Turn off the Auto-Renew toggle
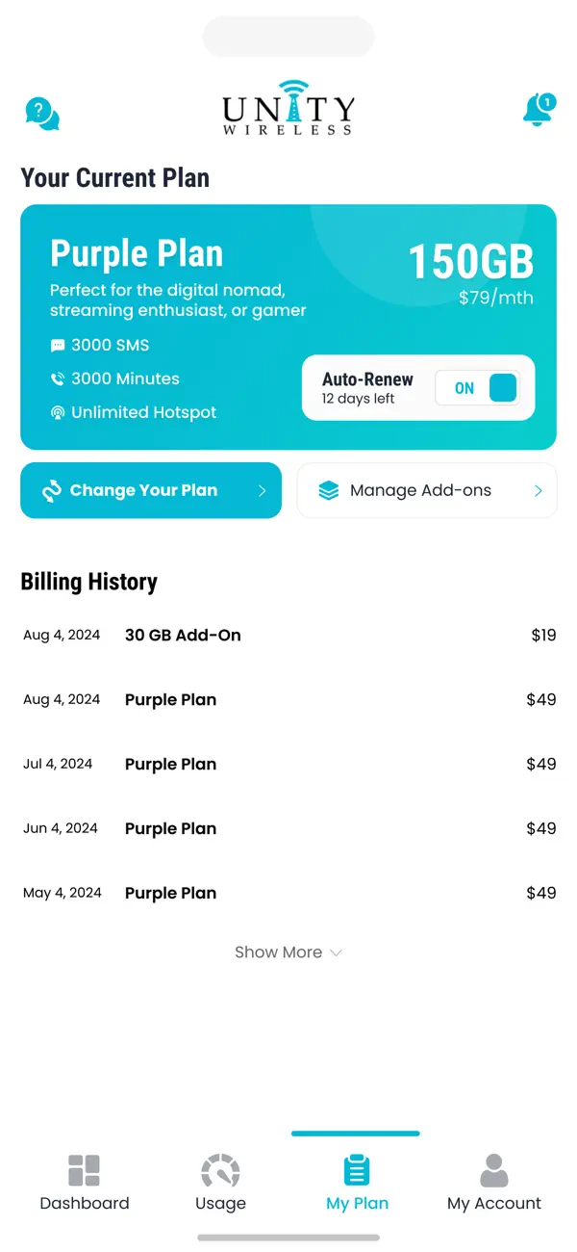 [478, 388]
